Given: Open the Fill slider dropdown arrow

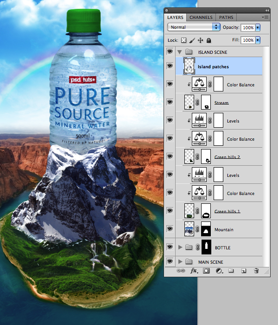Looking at the screenshot, I should click(258, 40).
